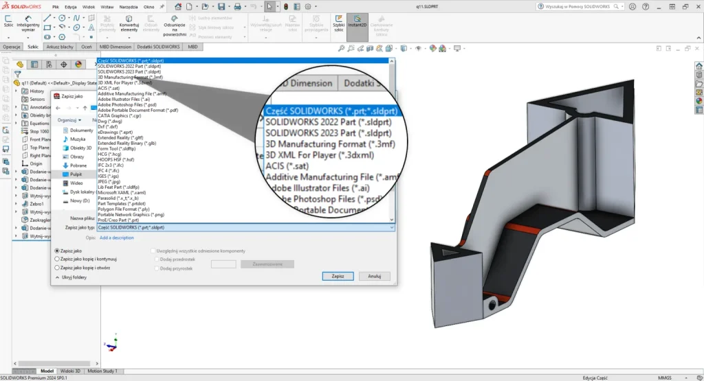The height and width of the screenshot is (381, 704).
Task: Open the ConfigurationManager tab icon
Action: 49,65
